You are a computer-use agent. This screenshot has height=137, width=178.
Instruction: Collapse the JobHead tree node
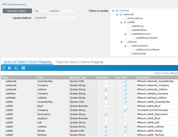tap(113, 10)
